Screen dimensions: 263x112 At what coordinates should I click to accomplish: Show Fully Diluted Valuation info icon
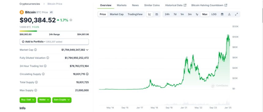tap(48, 58)
